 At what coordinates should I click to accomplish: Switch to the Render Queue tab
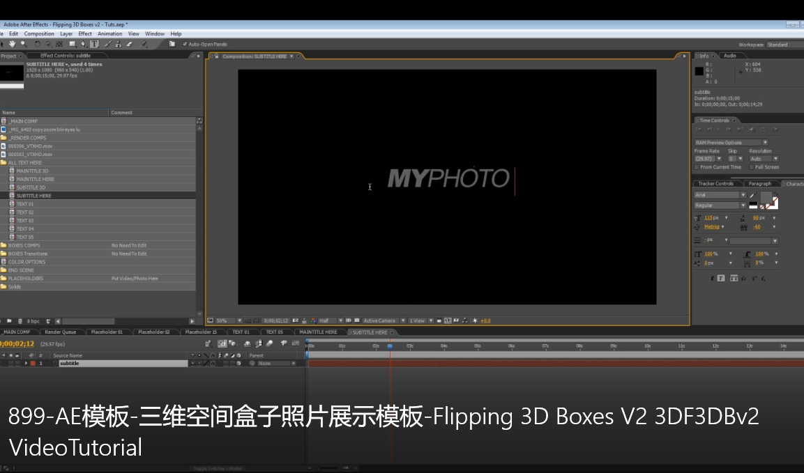click(x=61, y=332)
